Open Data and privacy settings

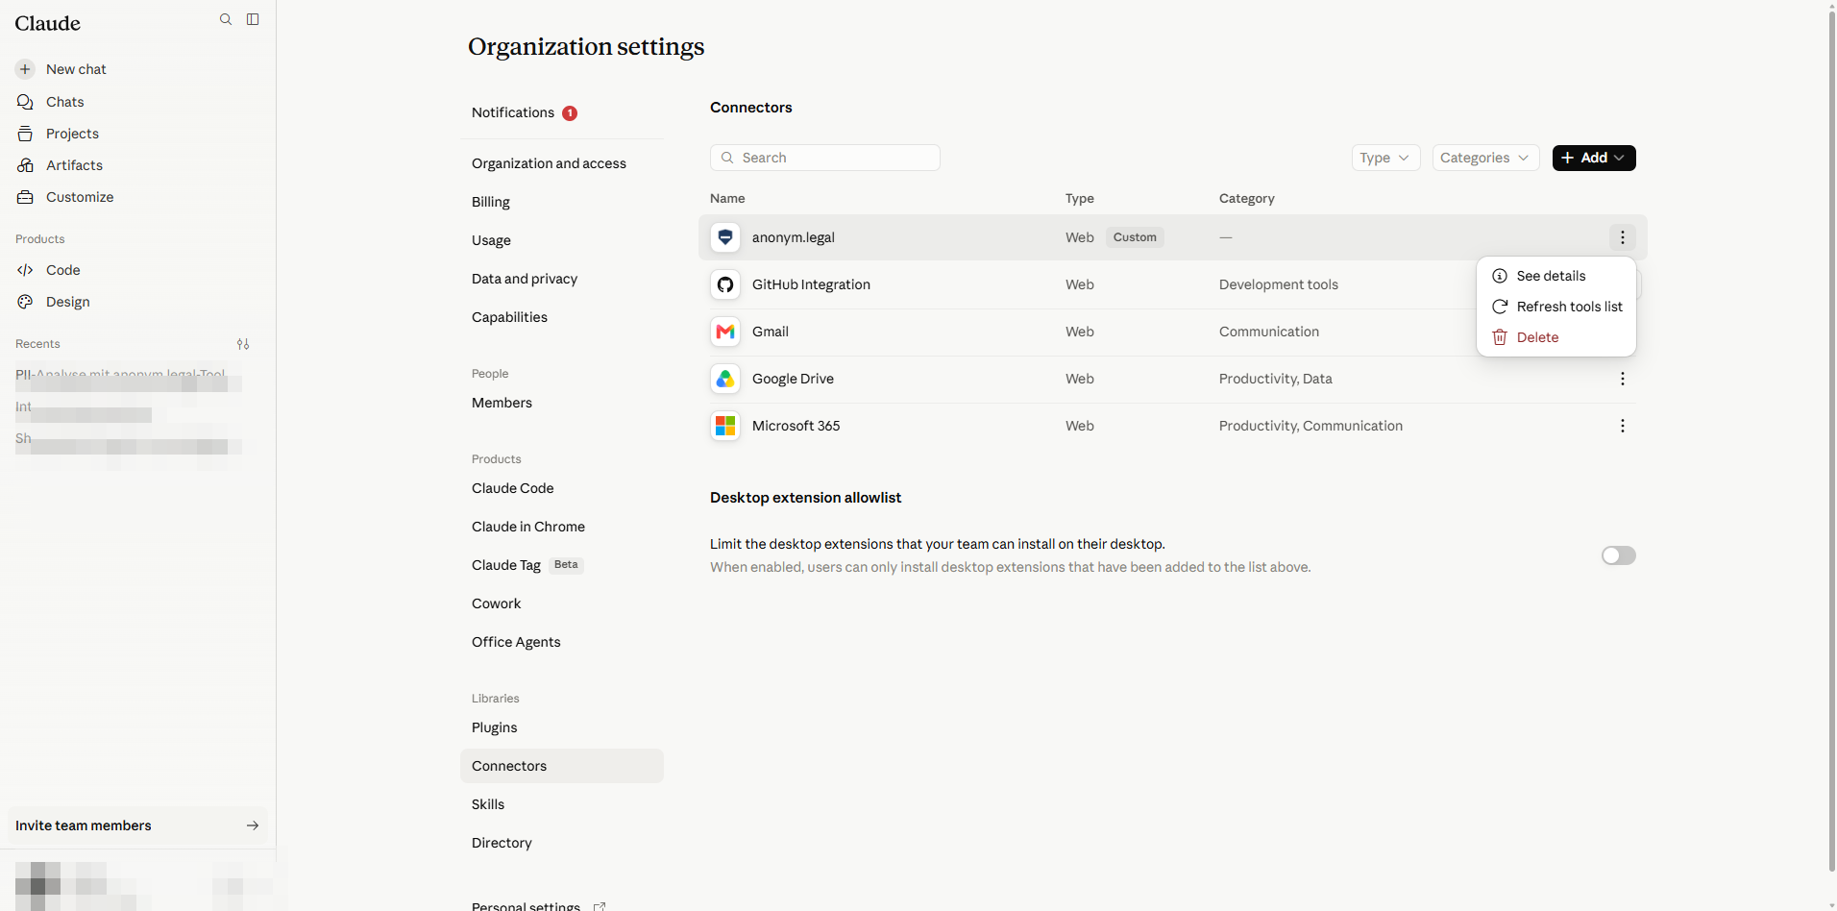562,279
